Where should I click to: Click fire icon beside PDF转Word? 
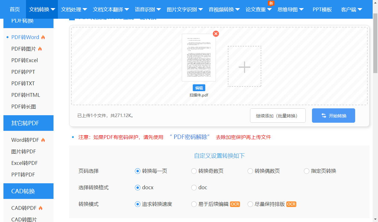[43, 37]
